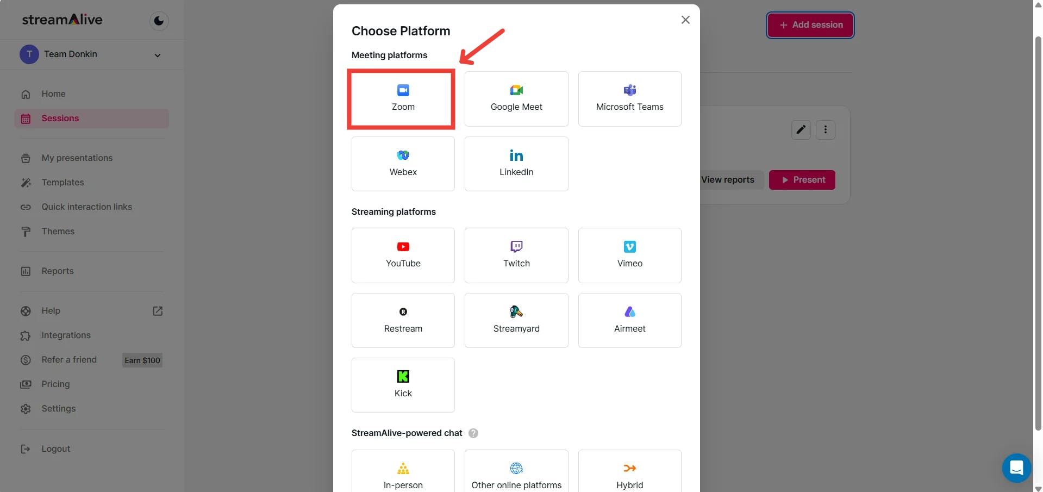
Task: Choose the LinkedIn platform card
Action: coord(516,164)
